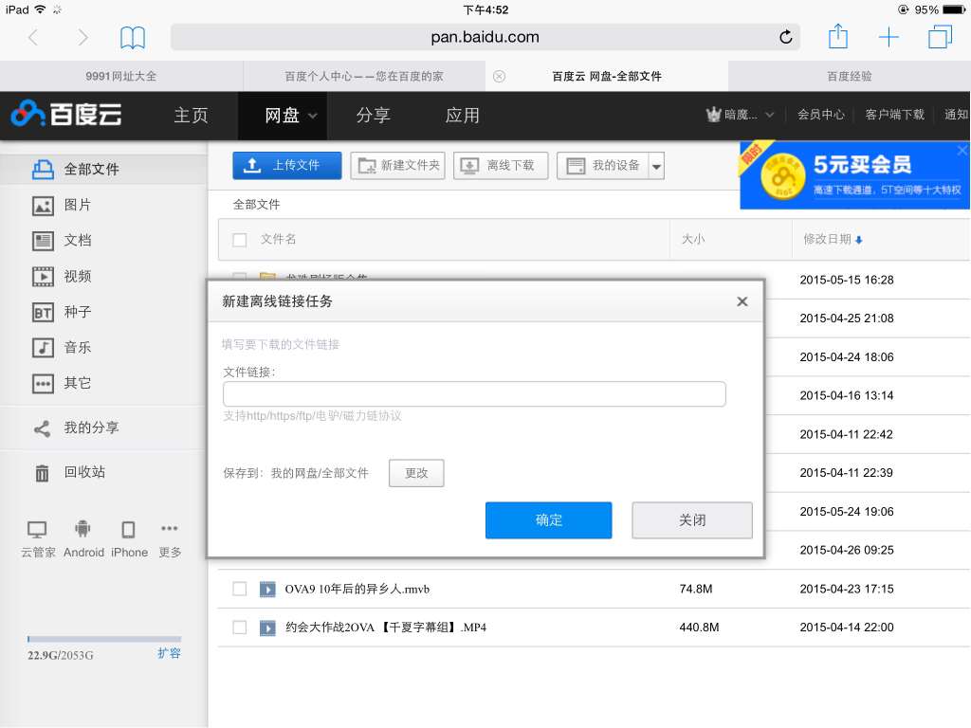Expand the 网盘 nav dropdown arrow
The image size is (971, 728).
pyautogui.click(x=313, y=116)
